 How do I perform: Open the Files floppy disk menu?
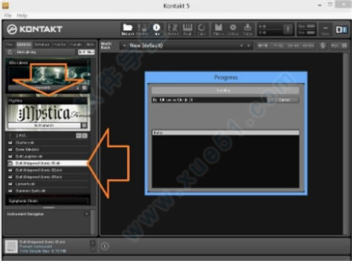pos(218,29)
